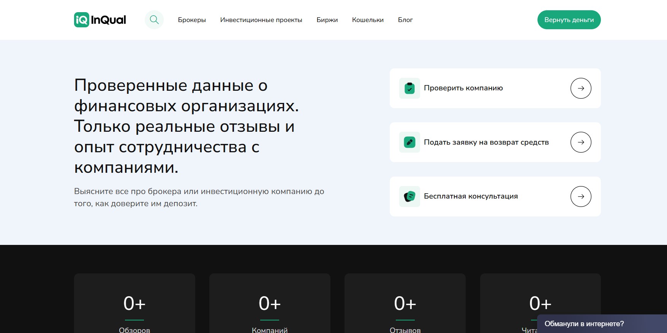The width and height of the screenshot is (667, 333).
Task: Open the Брокеры menu item
Action: [192, 20]
